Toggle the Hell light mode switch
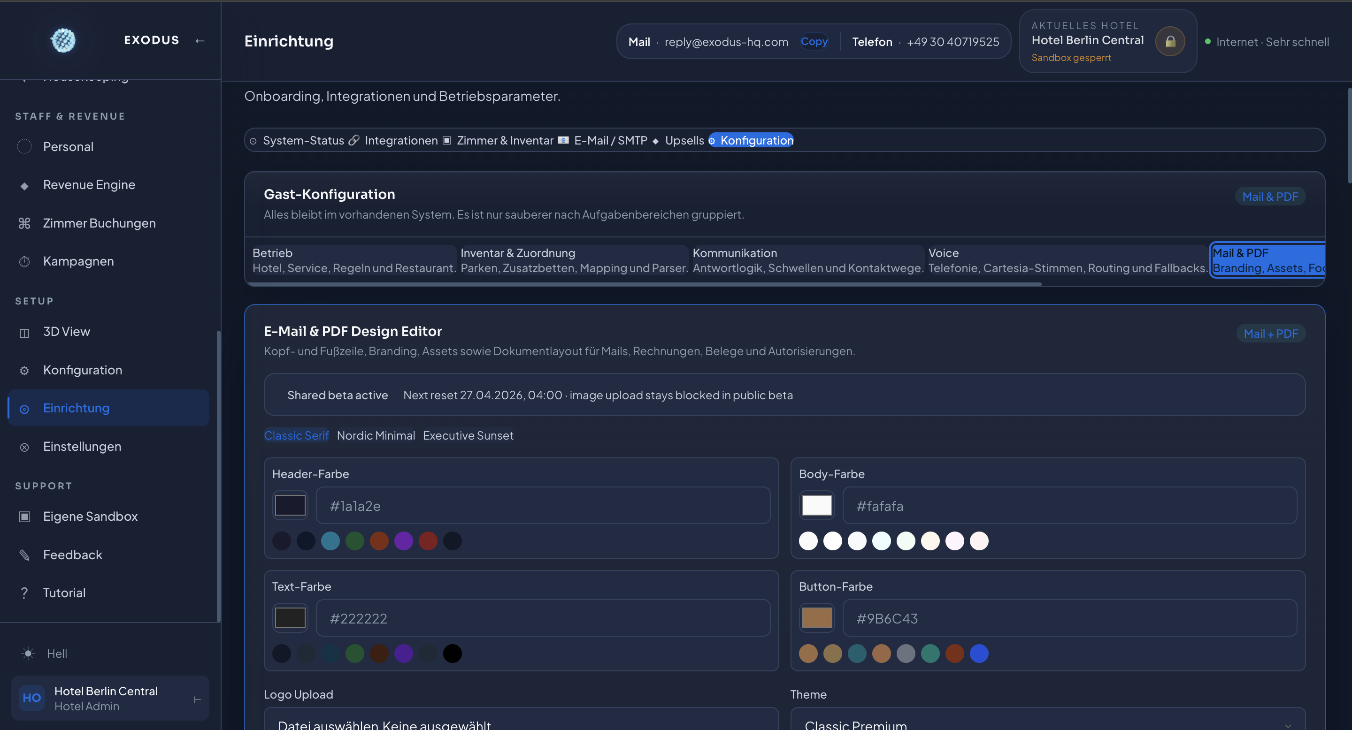Image resolution: width=1352 pixels, height=730 pixels. click(x=44, y=654)
